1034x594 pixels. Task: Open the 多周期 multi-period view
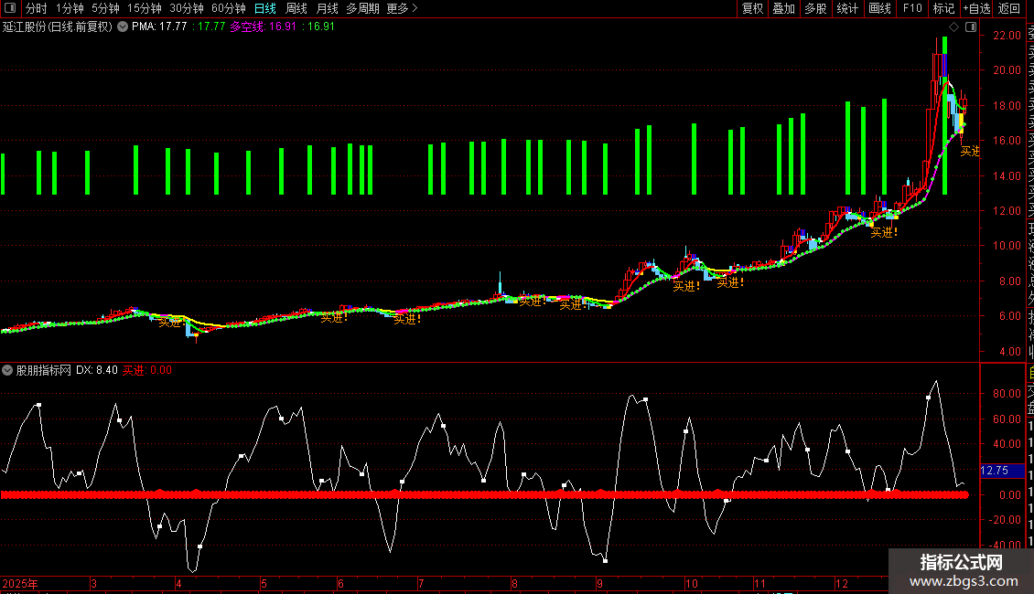[362, 8]
